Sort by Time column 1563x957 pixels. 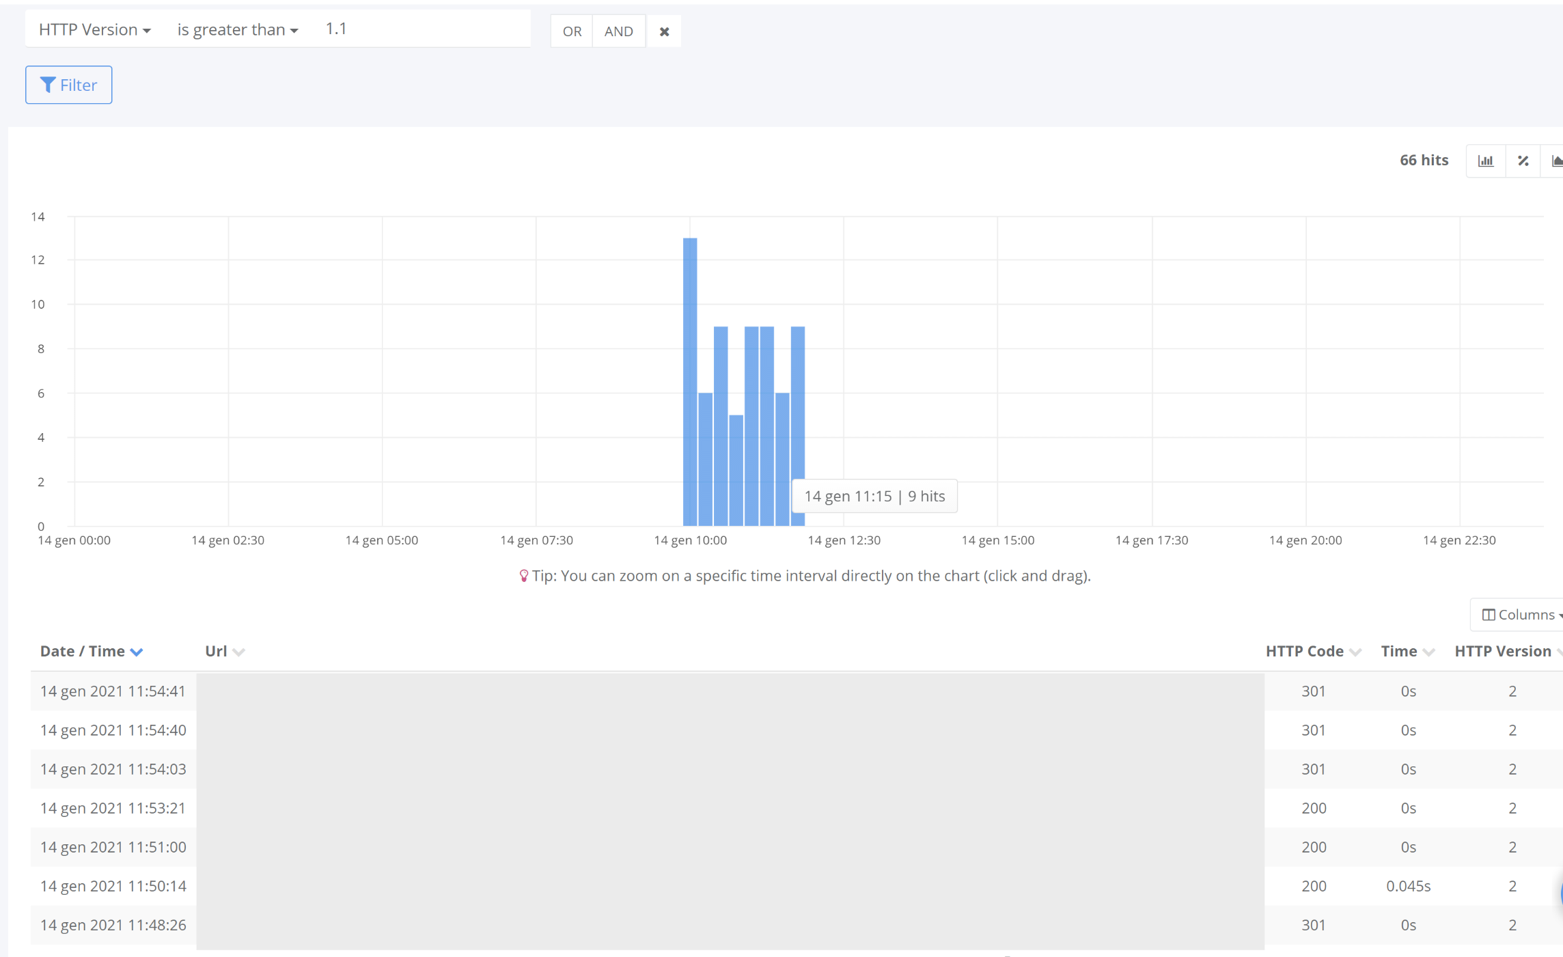1407,652
